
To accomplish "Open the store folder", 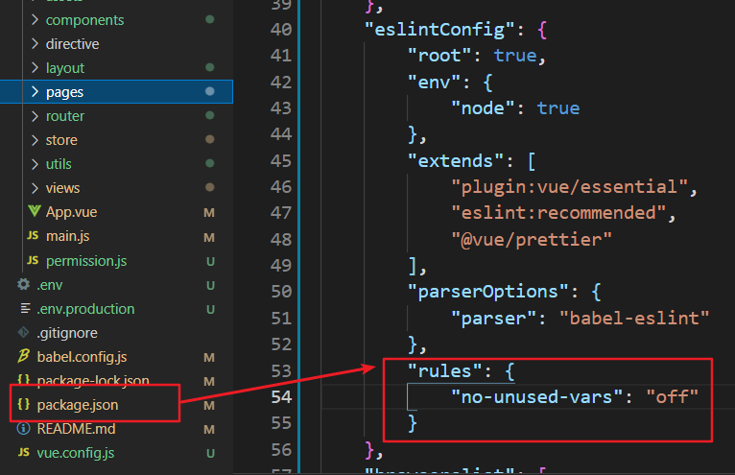I will (61, 140).
